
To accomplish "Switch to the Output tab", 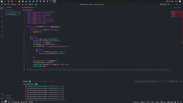I will pyautogui.click(x=35, y=81).
